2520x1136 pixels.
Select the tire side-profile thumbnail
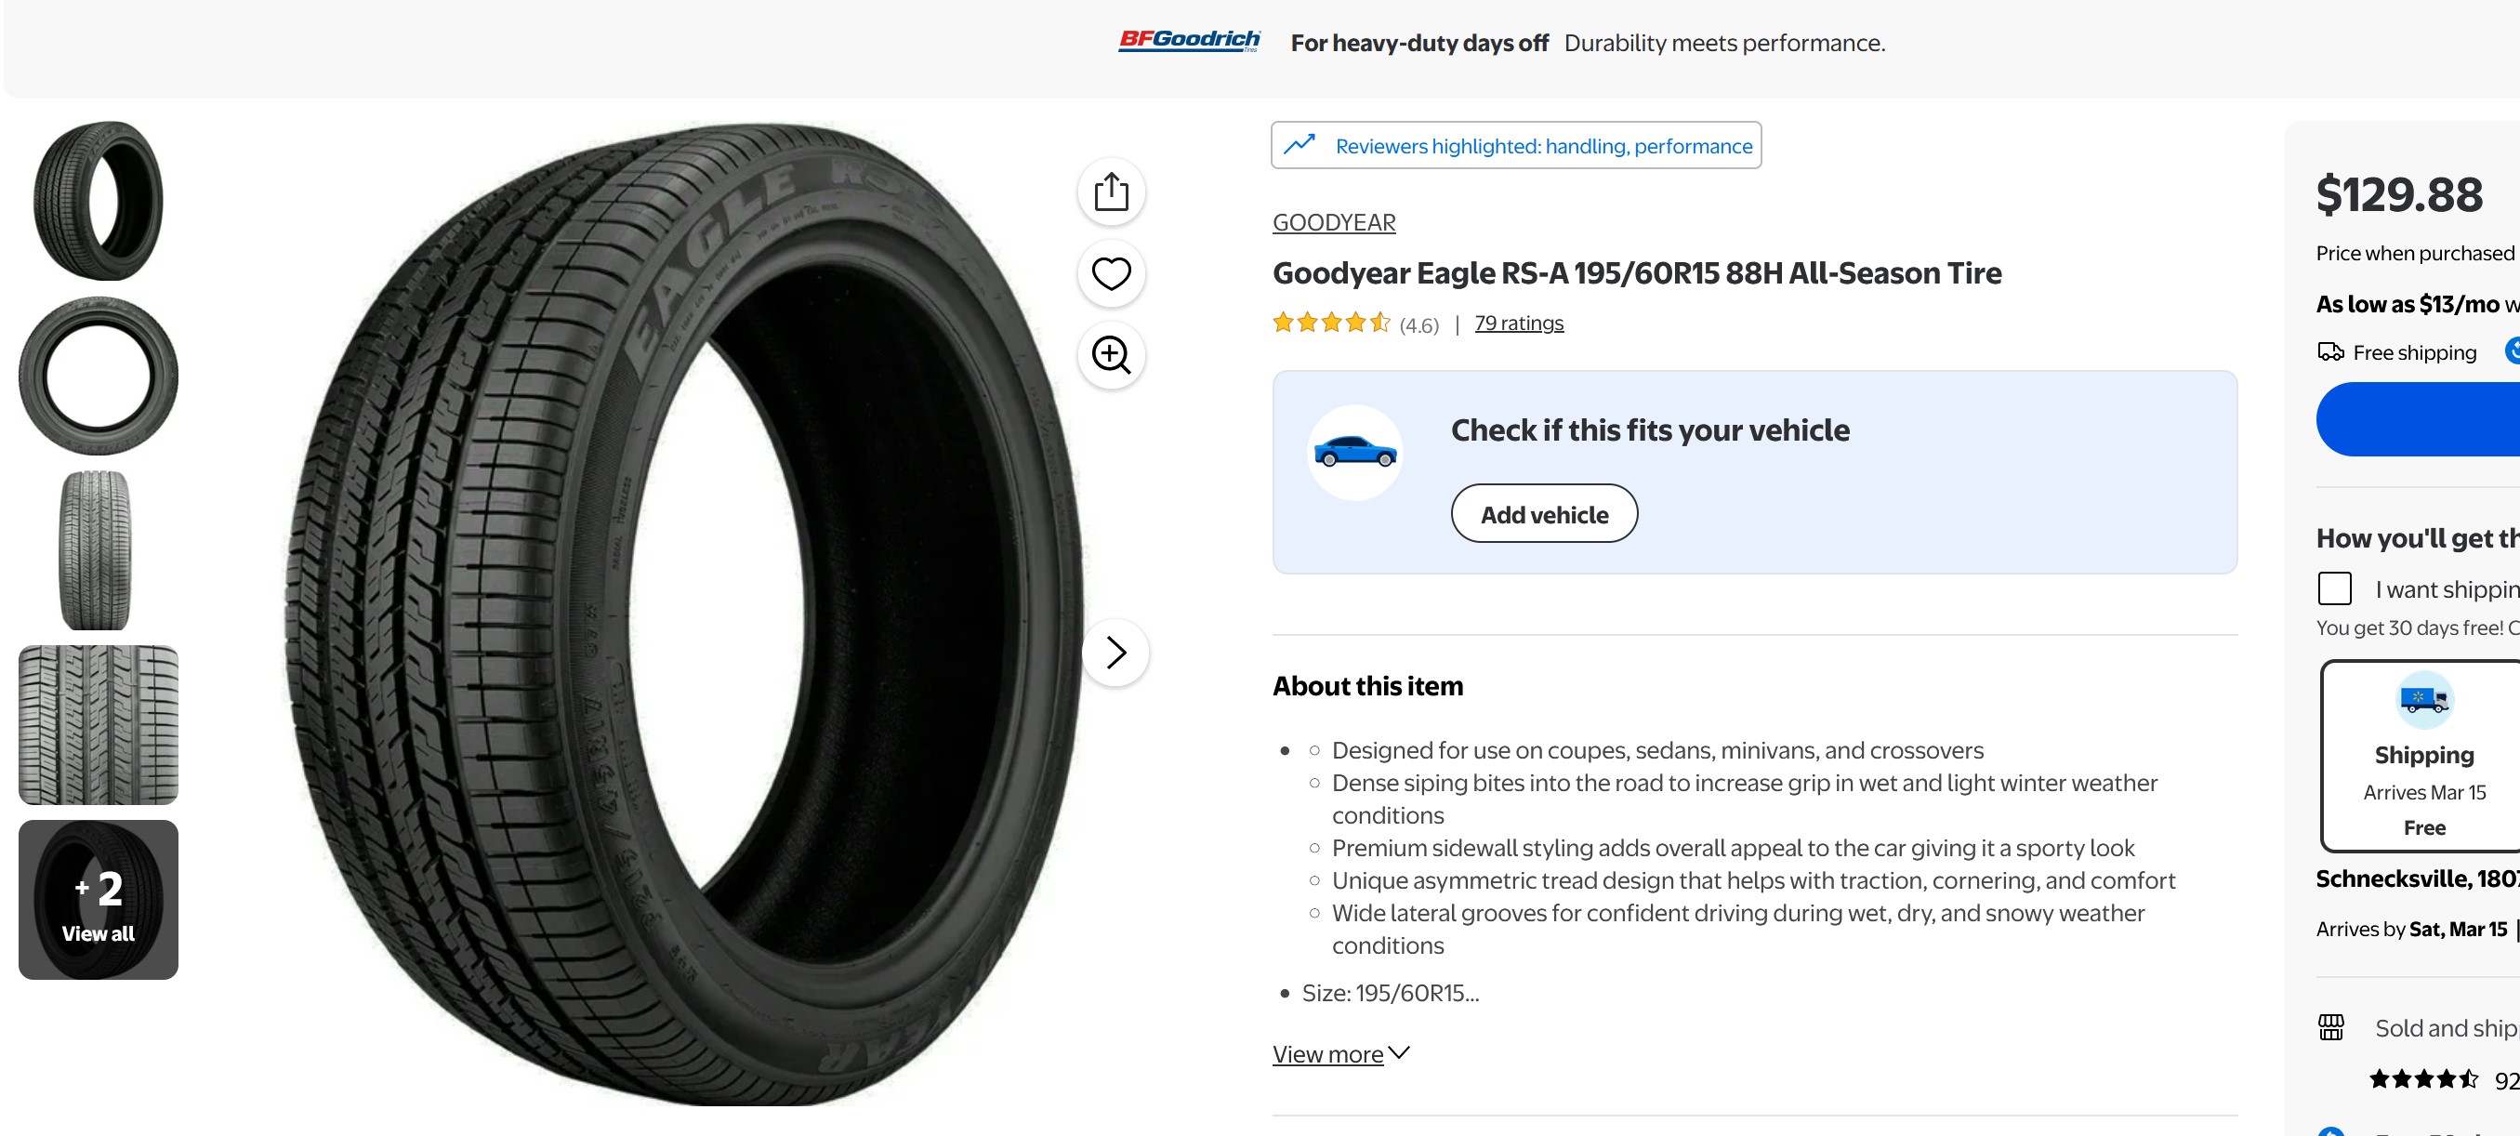tap(99, 376)
